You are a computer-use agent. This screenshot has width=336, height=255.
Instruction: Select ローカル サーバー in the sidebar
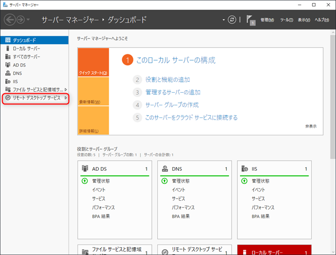(x=34, y=48)
